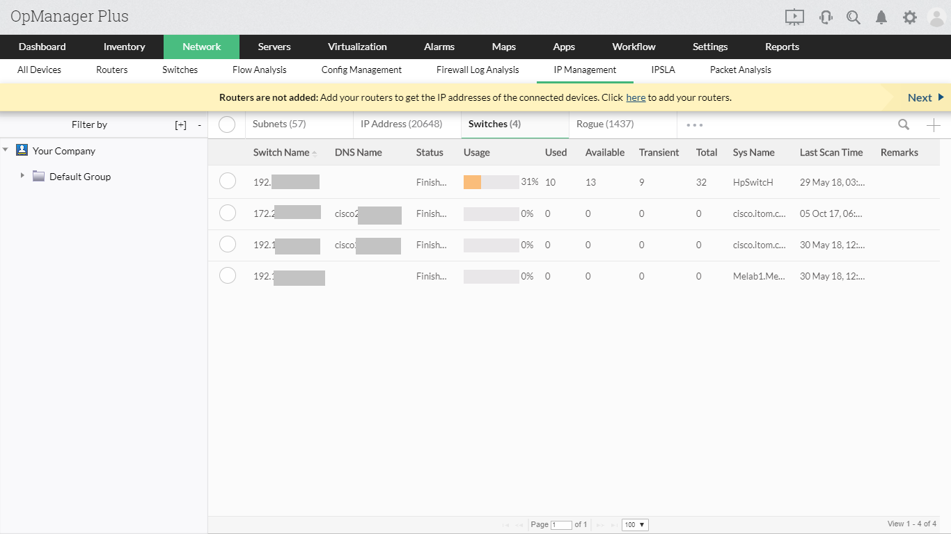Image resolution: width=951 pixels, height=534 pixels.
Task: Click the Available column header
Action: (x=605, y=152)
